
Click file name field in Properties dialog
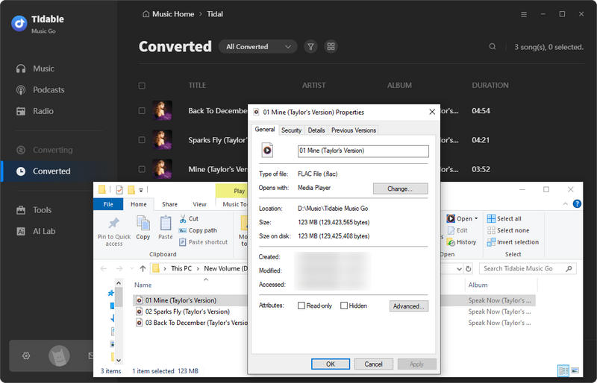click(363, 151)
